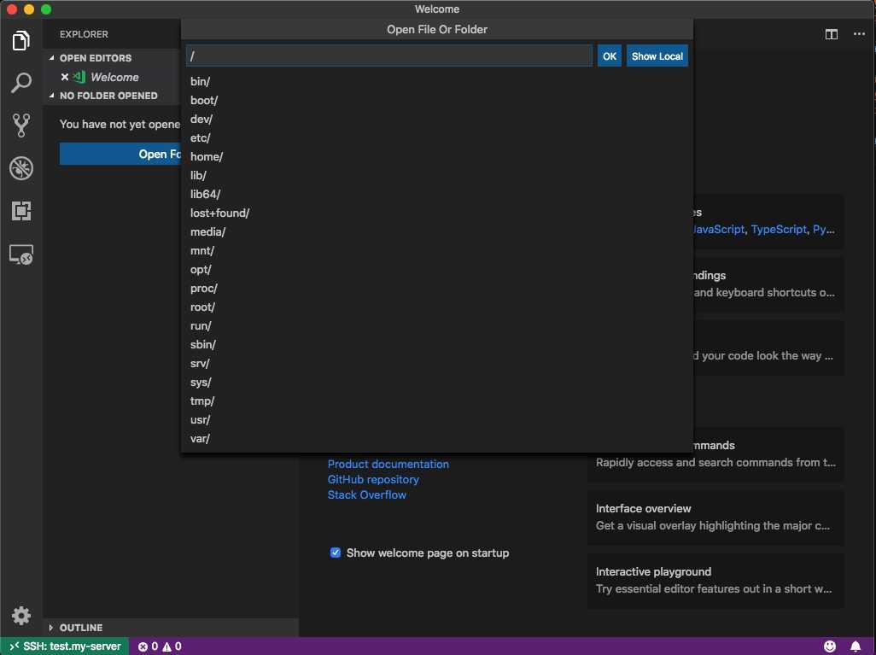Select the lib/ folder entry
The image size is (876, 655).
coord(437,175)
